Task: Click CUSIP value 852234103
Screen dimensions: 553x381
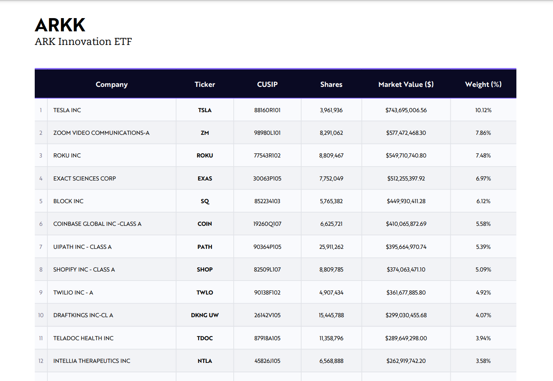Action: pos(267,201)
